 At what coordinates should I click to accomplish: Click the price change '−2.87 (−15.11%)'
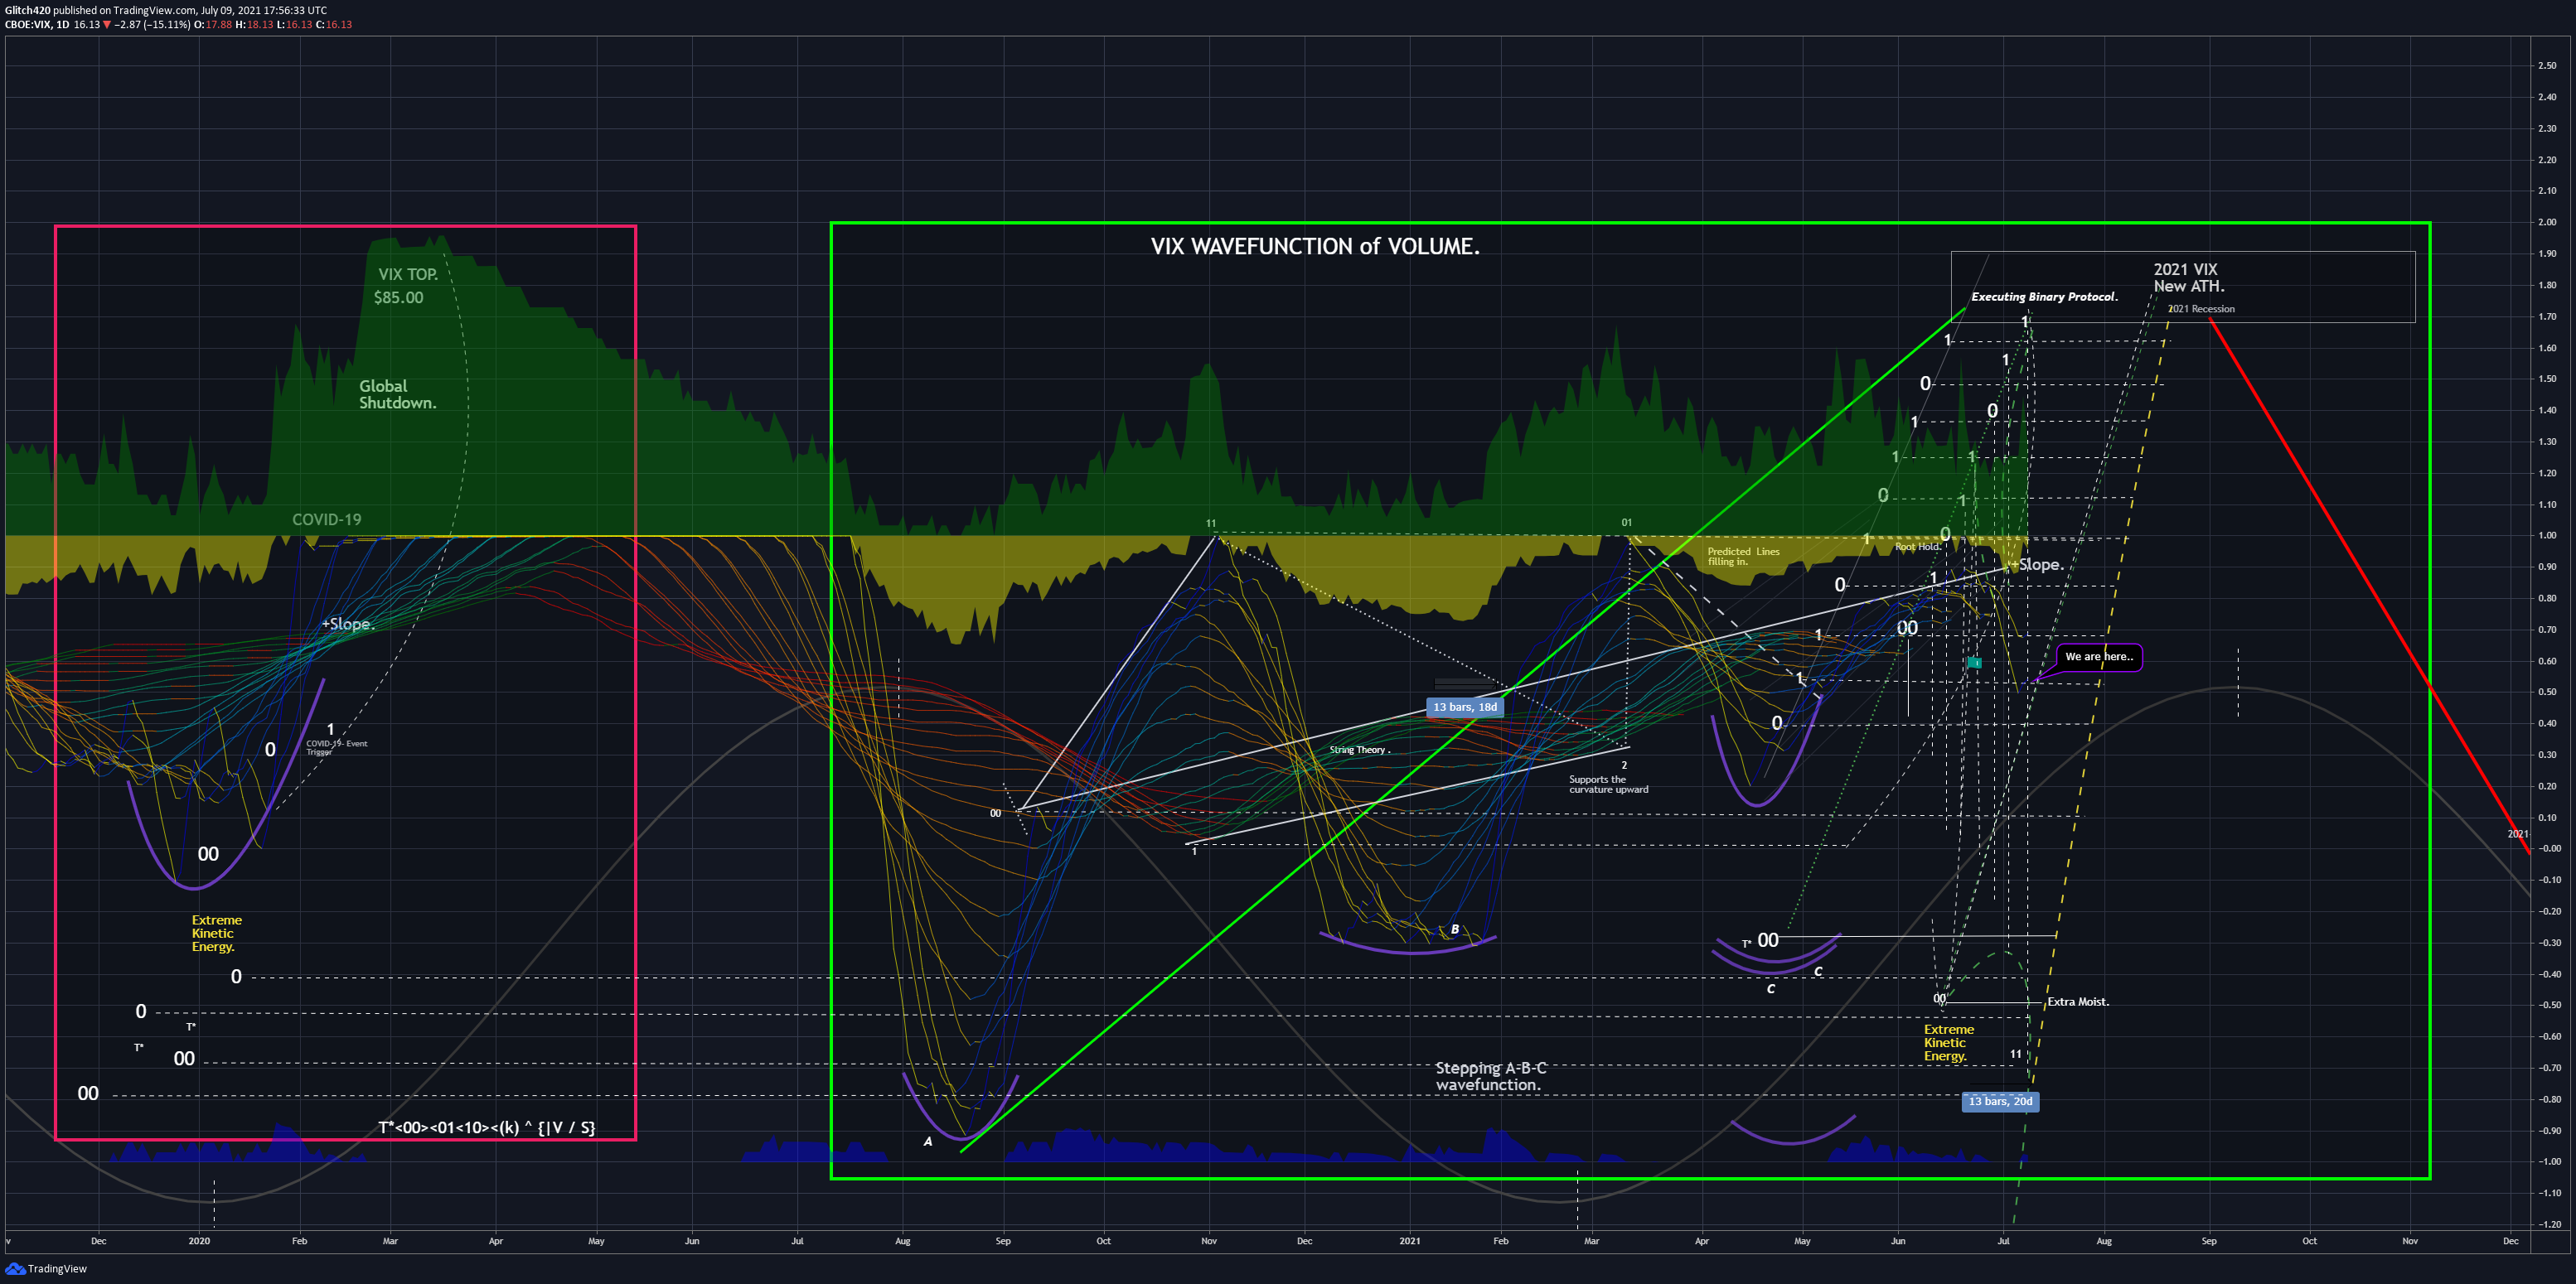tap(151, 24)
